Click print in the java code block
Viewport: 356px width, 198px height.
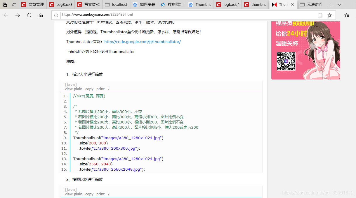[x=100, y=89]
